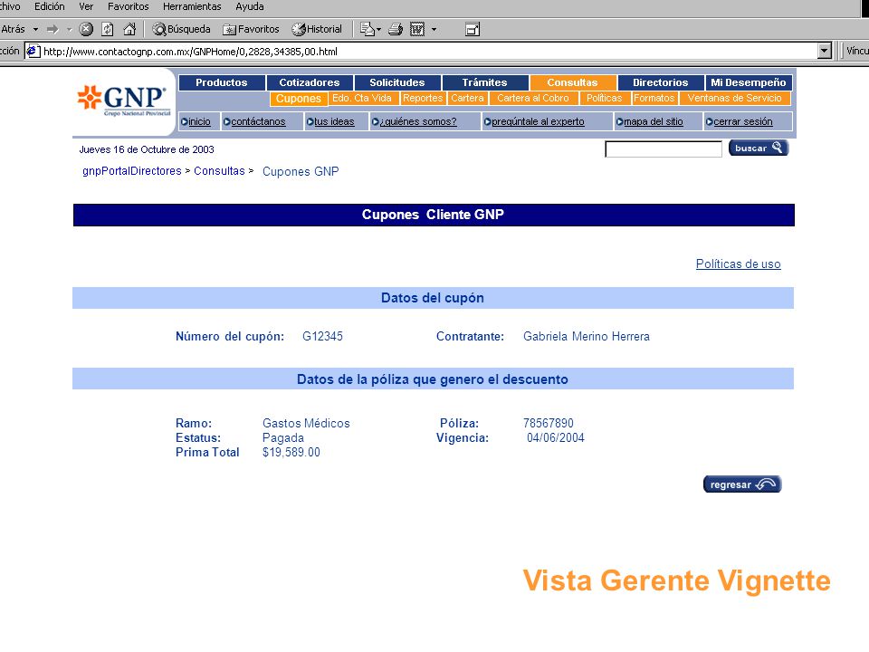Screen dimensions: 869x652
Task: Click the date Jueves 16 de Octubre
Action: pyautogui.click(x=147, y=149)
